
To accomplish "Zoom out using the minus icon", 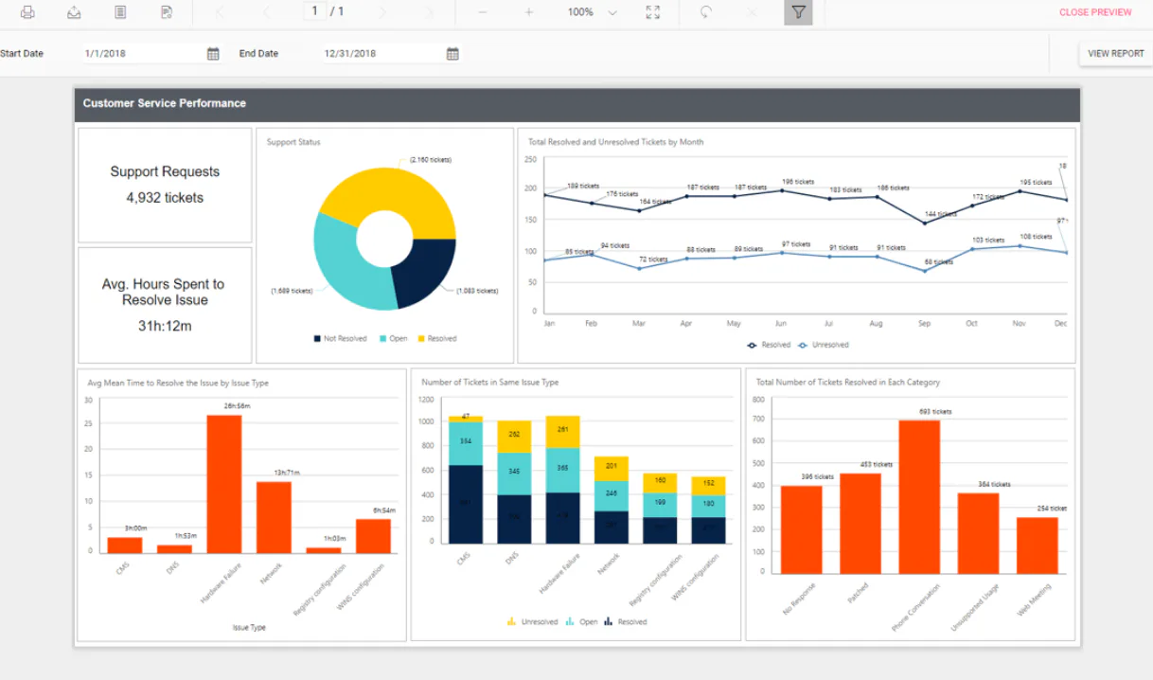I will [482, 12].
